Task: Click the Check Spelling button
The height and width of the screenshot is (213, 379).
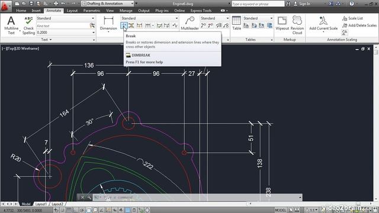Action: click(28, 25)
